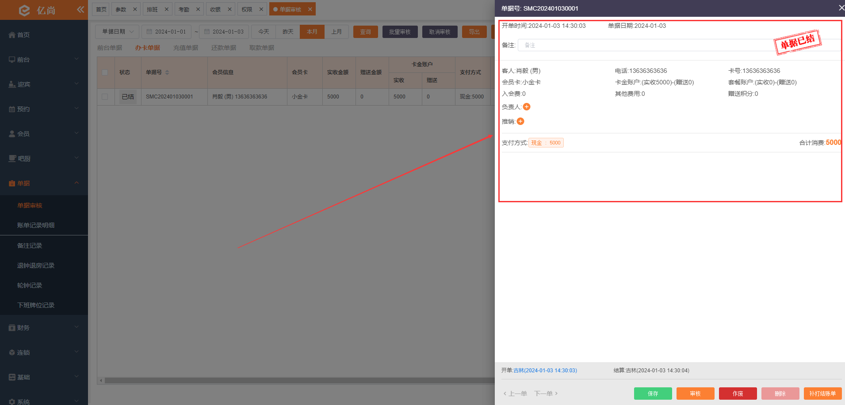The image size is (845, 405).
Task: Click the 古林(2024-01-03 14:30:03) link
Action: click(545, 371)
